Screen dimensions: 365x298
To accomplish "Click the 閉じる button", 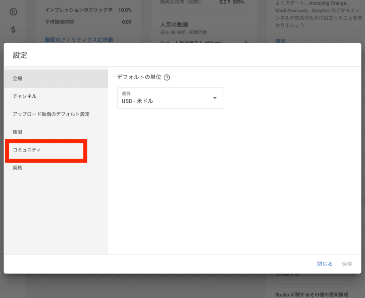I will (x=325, y=264).
